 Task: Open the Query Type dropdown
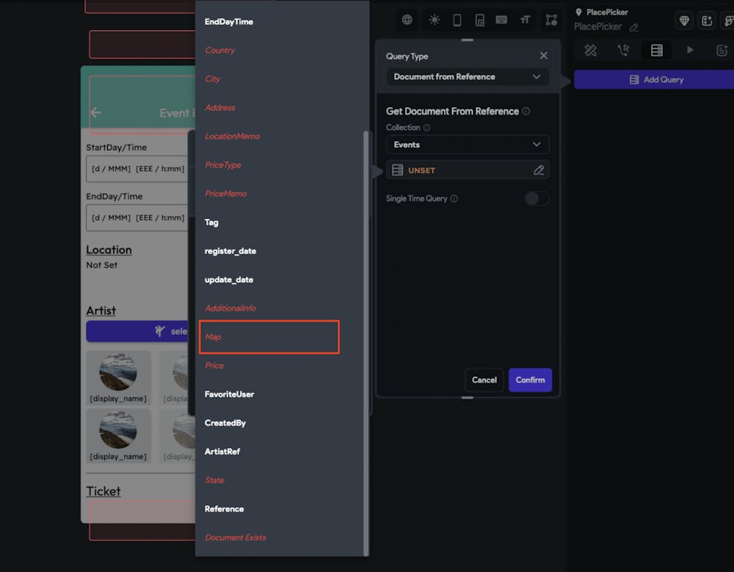coord(467,76)
